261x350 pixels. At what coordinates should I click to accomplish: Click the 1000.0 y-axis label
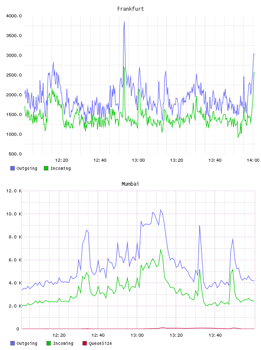(14, 134)
